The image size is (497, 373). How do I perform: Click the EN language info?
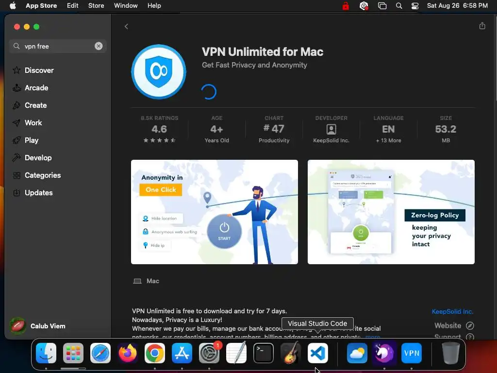[388, 129]
